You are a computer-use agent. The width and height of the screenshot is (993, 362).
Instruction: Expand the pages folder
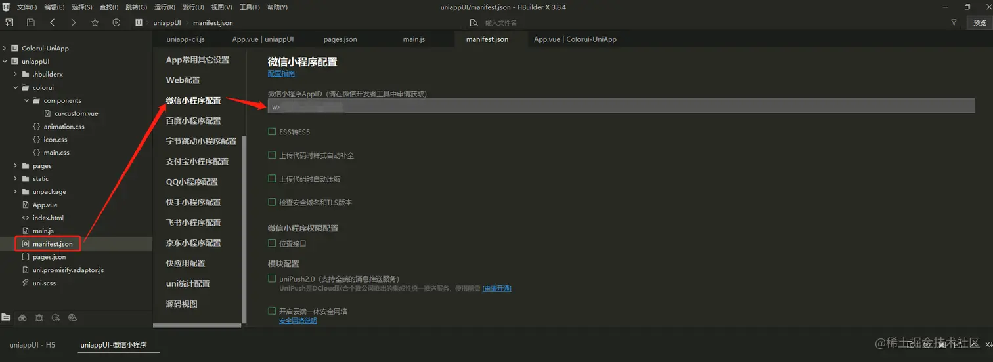point(16,165)
